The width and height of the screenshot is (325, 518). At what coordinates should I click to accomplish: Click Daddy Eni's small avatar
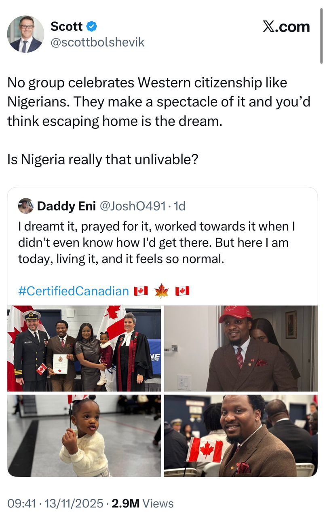coord(25,206)
